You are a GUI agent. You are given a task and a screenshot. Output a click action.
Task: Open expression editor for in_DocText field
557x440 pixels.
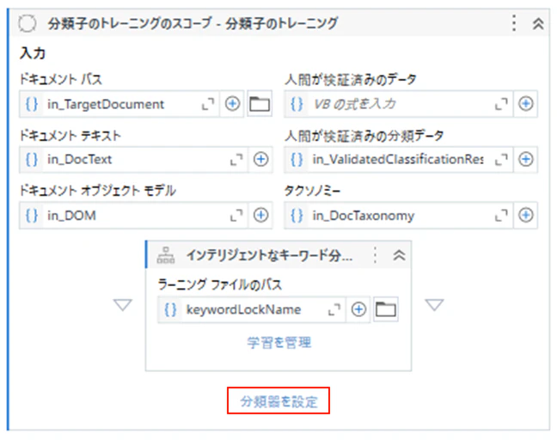(236, 159)
